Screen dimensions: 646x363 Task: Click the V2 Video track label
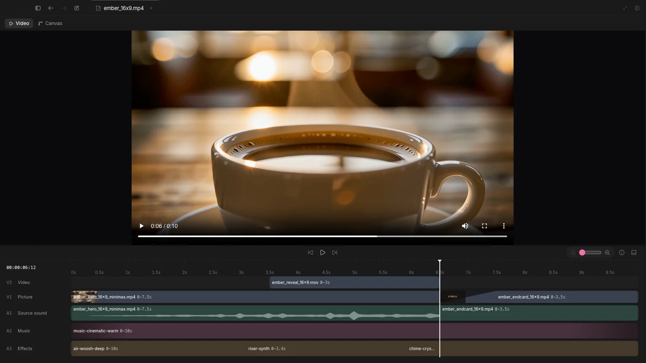18,282
